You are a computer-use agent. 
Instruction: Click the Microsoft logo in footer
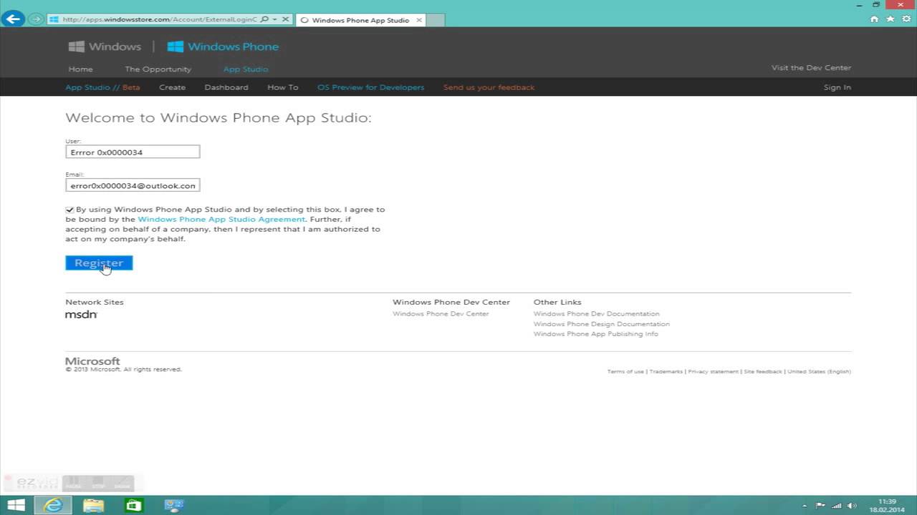(x=92, y=361)
